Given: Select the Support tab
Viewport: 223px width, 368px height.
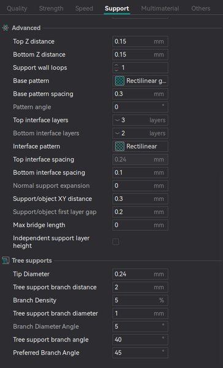Looking at the screenshot, I should 117,9.
